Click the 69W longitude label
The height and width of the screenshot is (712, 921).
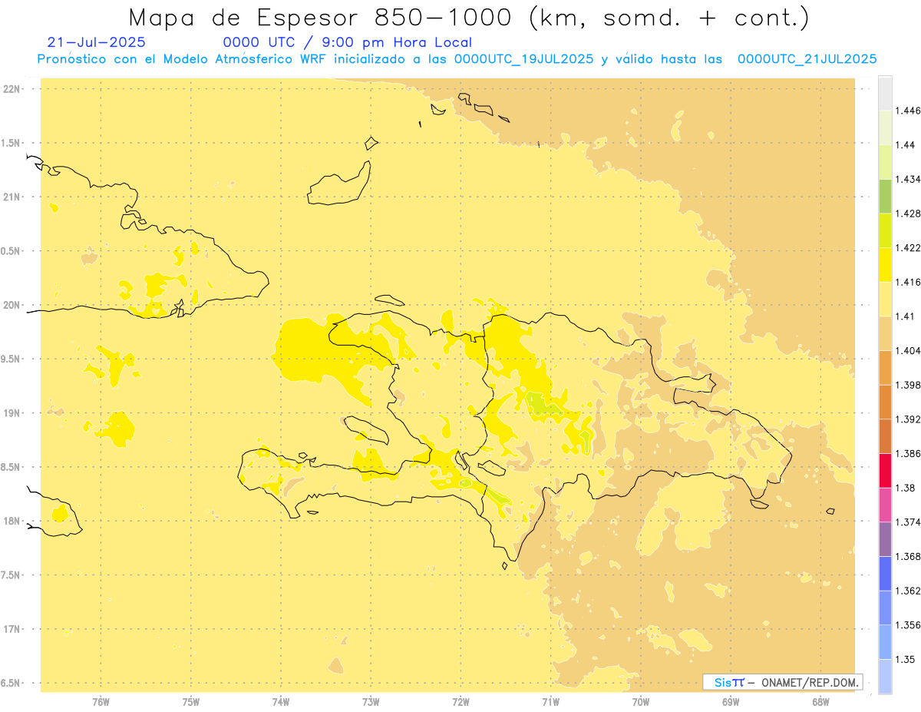click(x=731, y=703)
